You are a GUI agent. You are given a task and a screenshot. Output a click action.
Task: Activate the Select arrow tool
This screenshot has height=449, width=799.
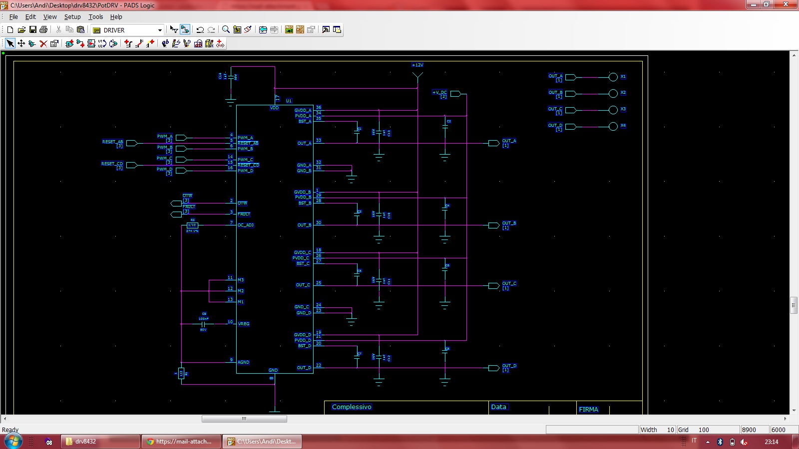(10, 44)
